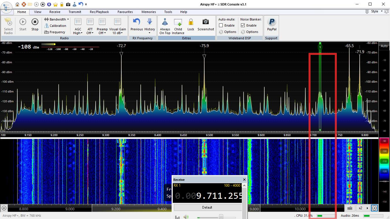Viewport: 390px width, 219px height.
Task: Click the Start radio ribbon button
Action: click(23, 25)
